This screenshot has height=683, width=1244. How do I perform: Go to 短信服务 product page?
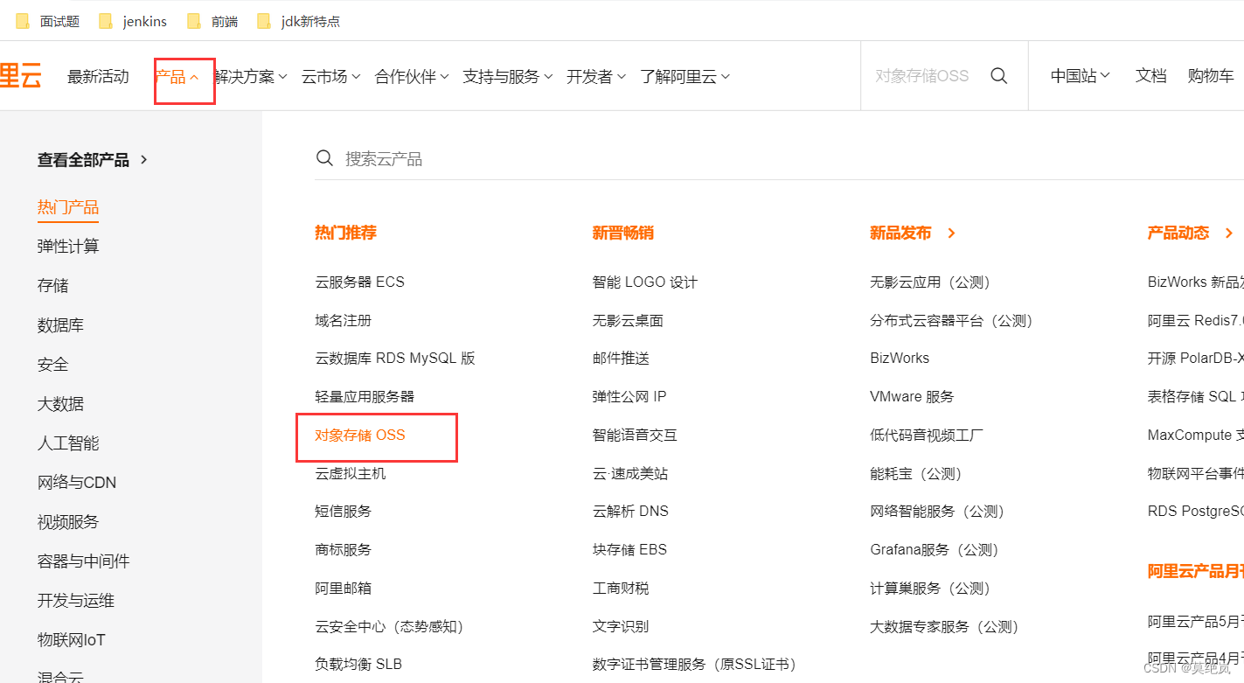coord(344,511)
